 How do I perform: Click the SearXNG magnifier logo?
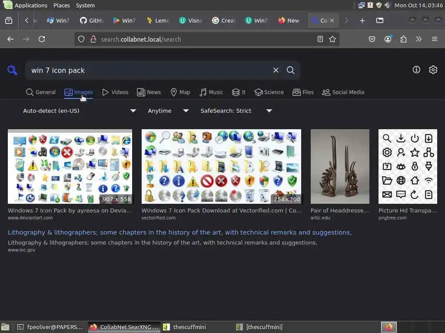(12, 70)
